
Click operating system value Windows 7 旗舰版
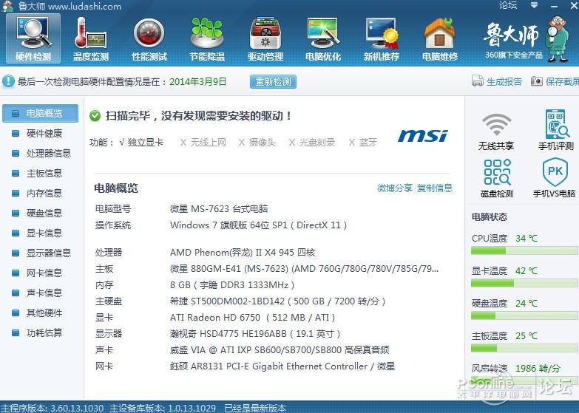pos(259,225)
